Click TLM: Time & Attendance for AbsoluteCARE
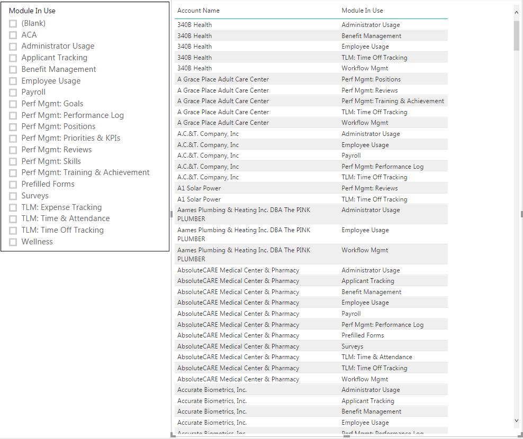This screenshot has width=523, height=439. (376, 357)
